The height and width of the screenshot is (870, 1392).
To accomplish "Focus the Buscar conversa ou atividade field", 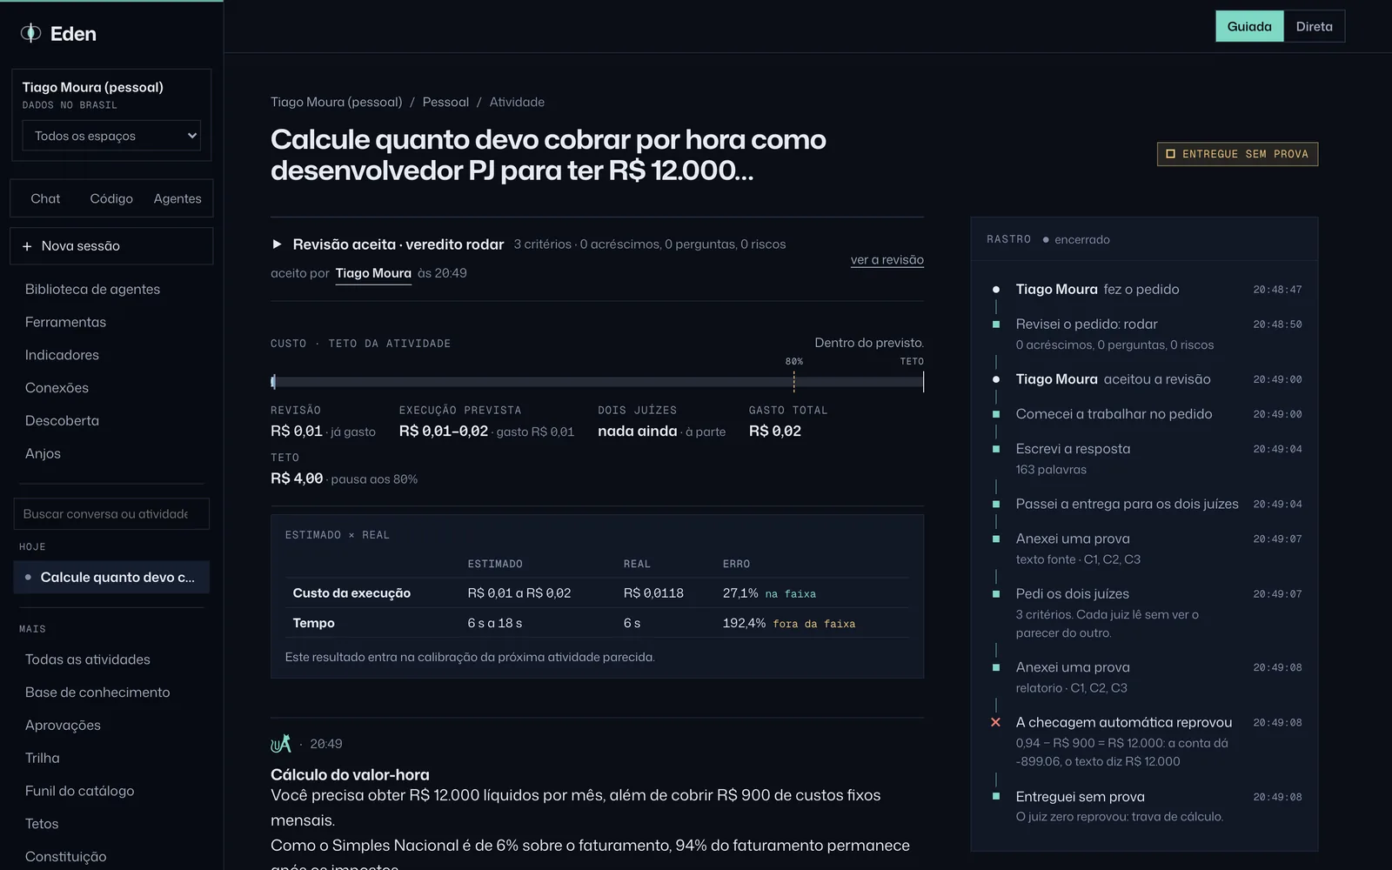I will click(111, 514).
